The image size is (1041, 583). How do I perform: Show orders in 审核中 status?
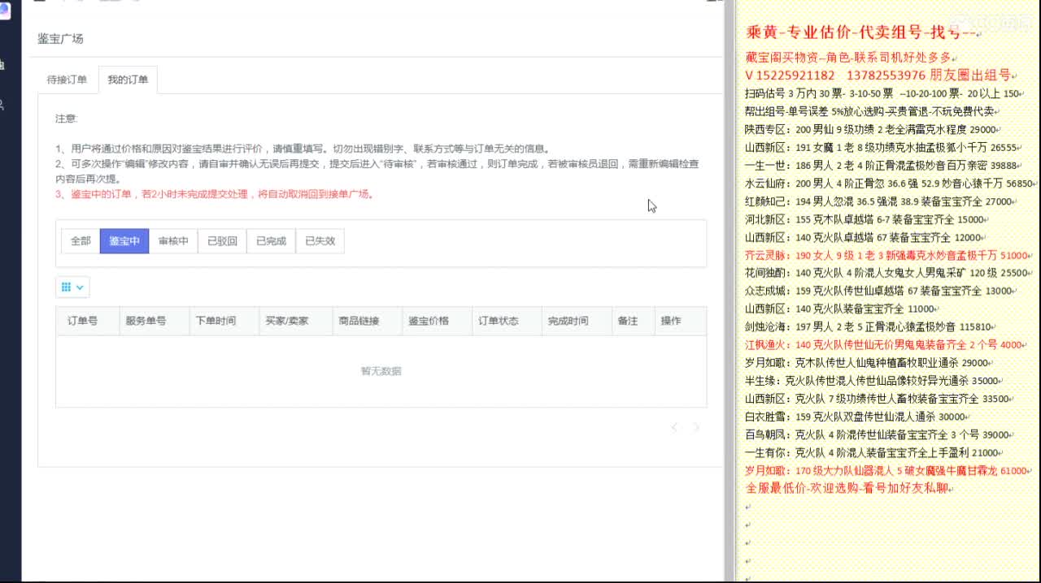coord(173,241)
